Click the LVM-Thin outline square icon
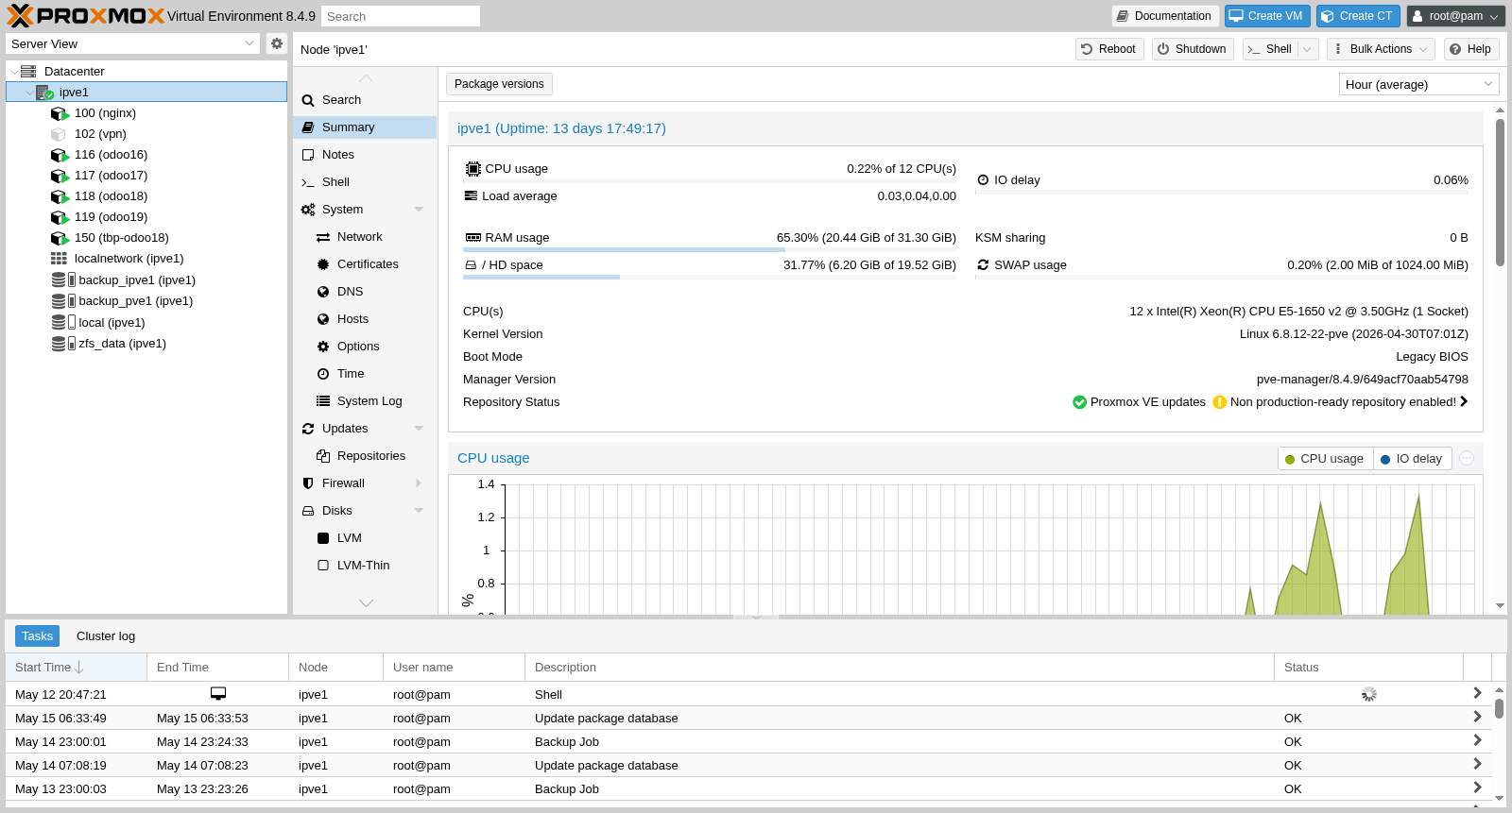This screenshot has height=813, width=1512. tap(323, 566)
